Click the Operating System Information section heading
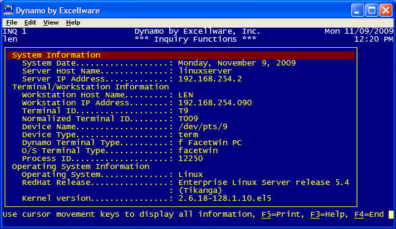This screenshot has height=229, width=396. (81, 167)
